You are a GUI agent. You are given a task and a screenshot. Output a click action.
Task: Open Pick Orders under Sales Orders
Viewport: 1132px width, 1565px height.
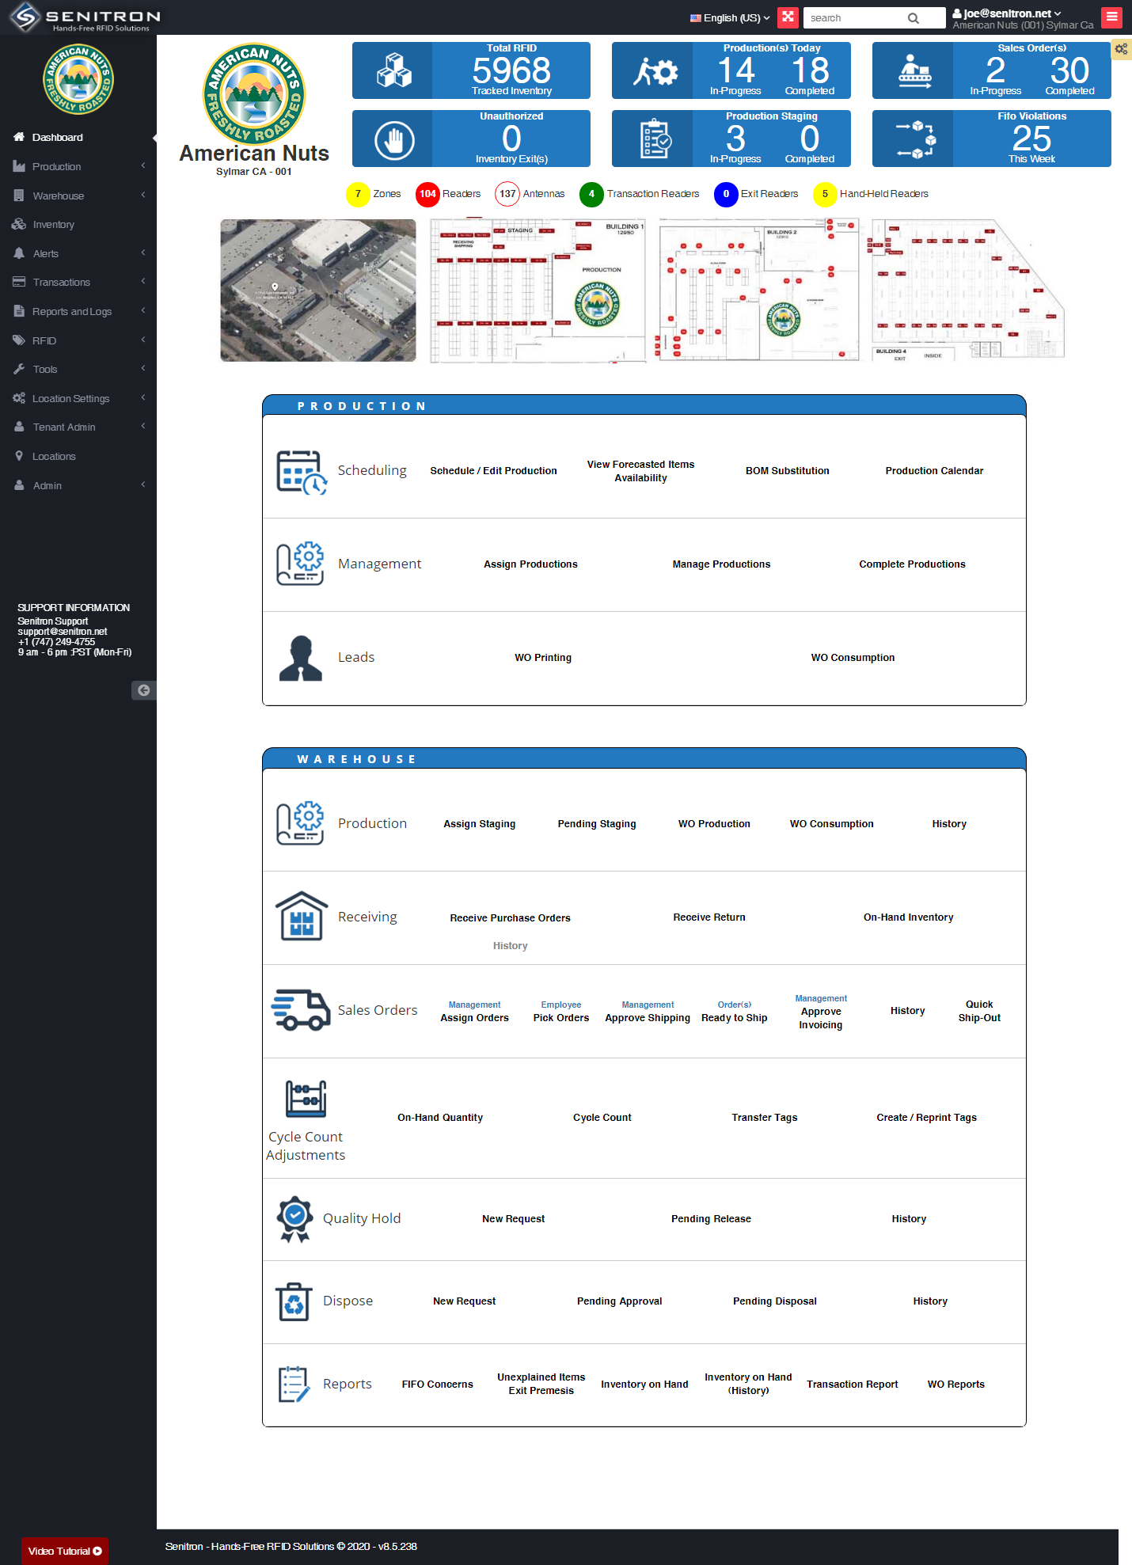click(561, 1018)
